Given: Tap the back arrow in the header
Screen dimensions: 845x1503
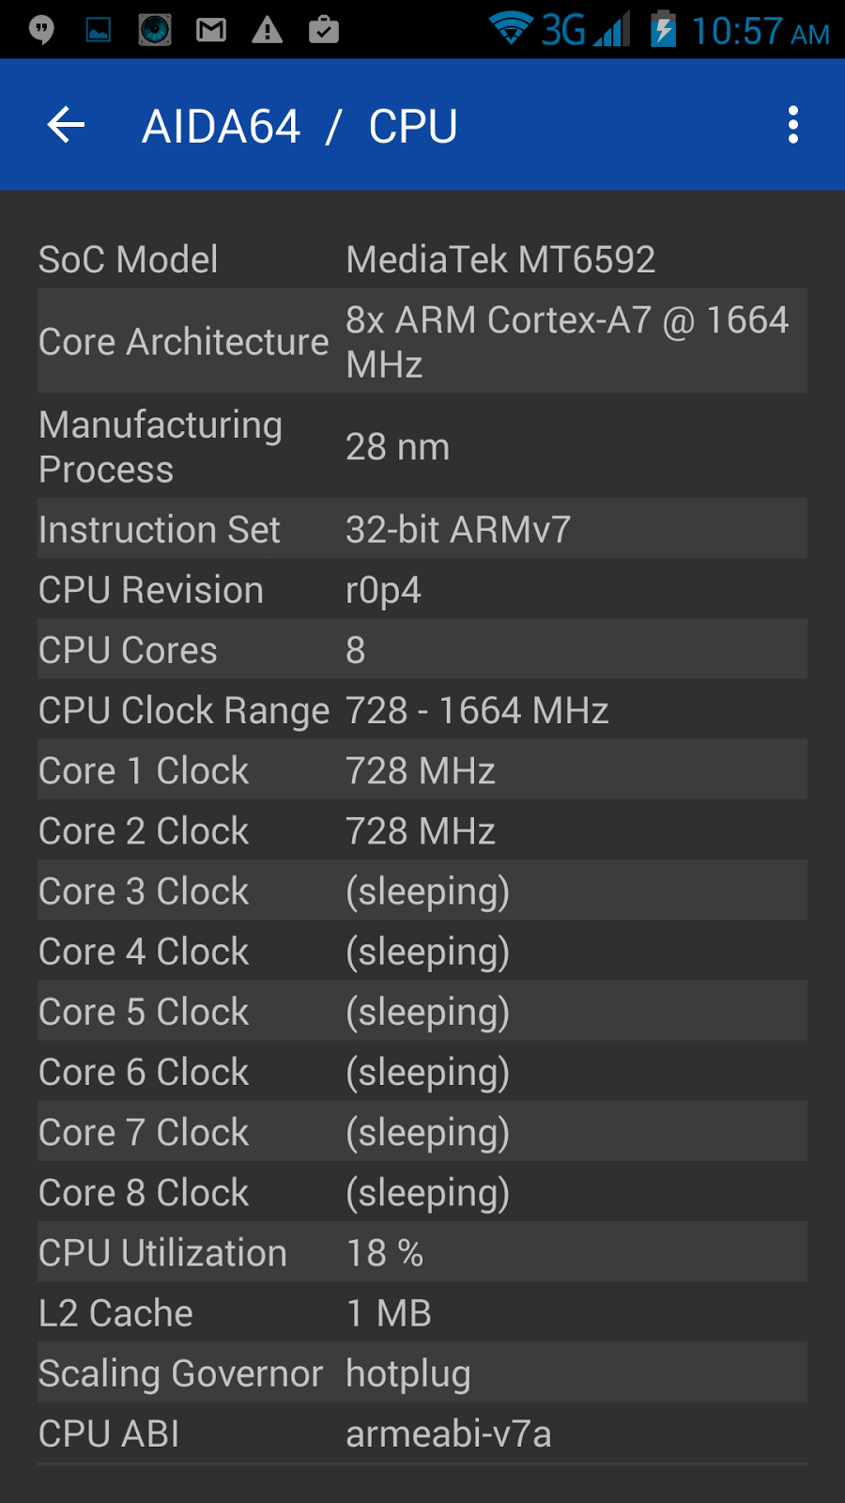Looking at the screenshot, I should coord(66,125).
